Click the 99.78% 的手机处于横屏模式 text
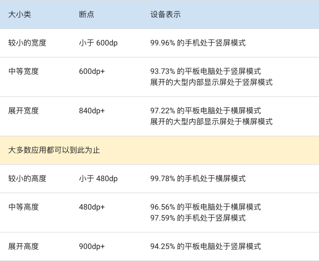 tap(198, 179)
